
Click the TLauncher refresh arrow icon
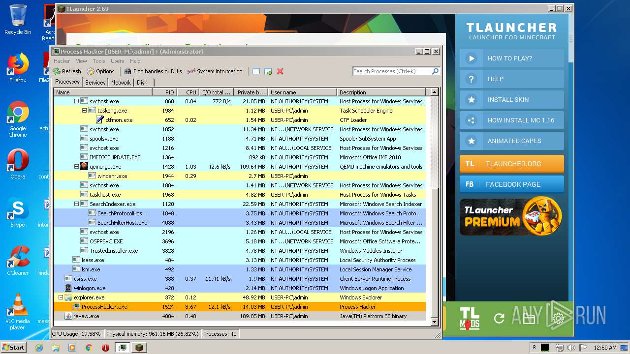[499, 319]
